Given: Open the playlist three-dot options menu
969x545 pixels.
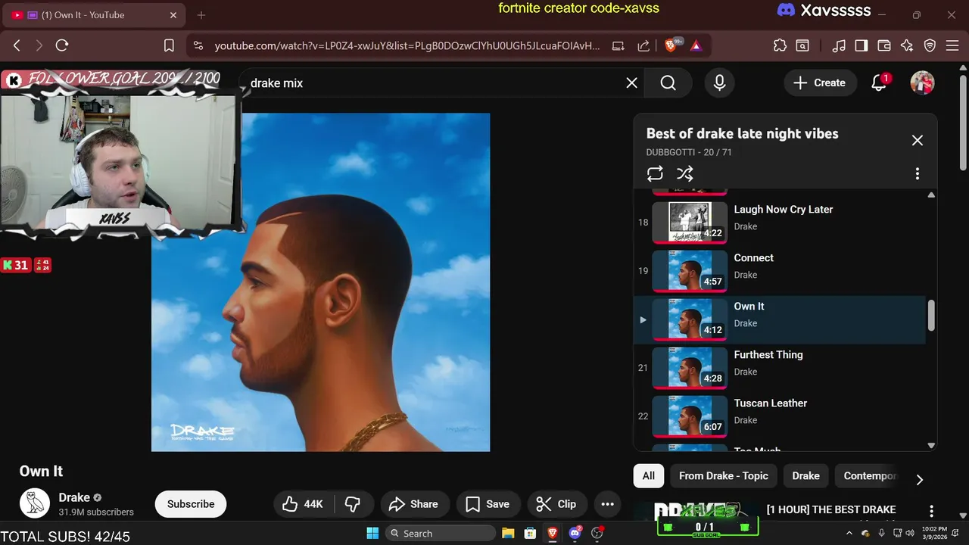Looking at the screenshot, I should (x=917, y=173).
